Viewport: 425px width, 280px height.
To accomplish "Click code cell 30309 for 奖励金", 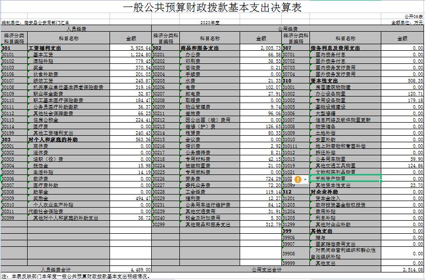I will pyautogui.click(x=14, y=199).
